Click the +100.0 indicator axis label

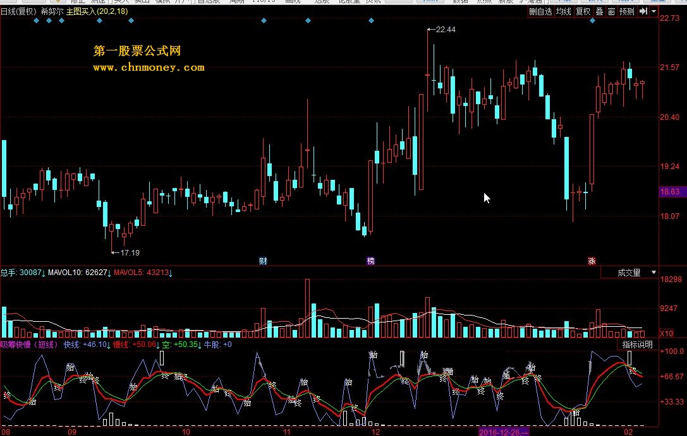(672, 351)
